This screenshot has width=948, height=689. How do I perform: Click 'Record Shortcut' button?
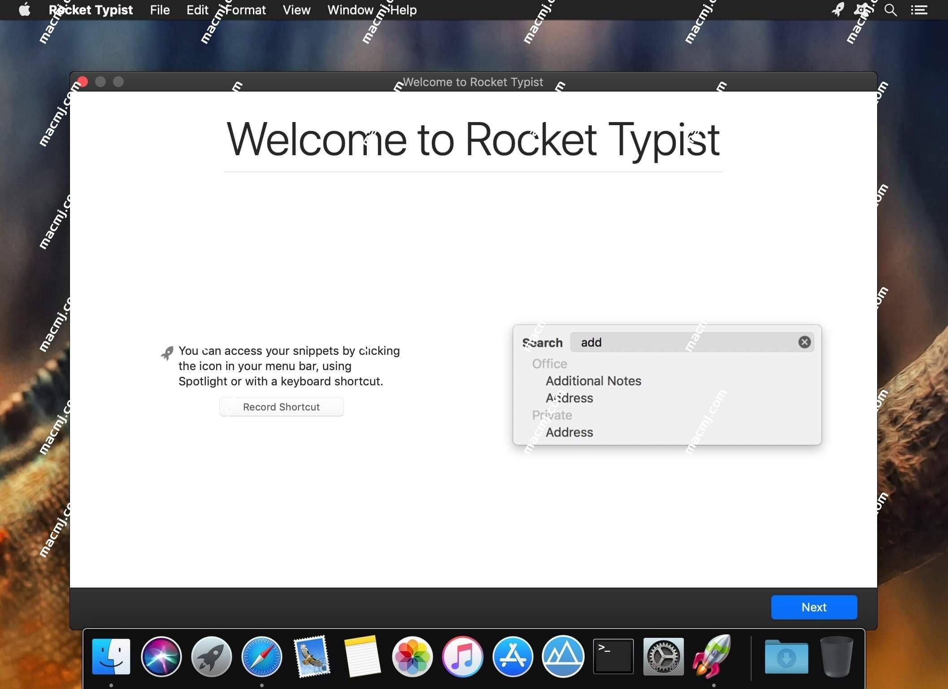pos(281,406)
